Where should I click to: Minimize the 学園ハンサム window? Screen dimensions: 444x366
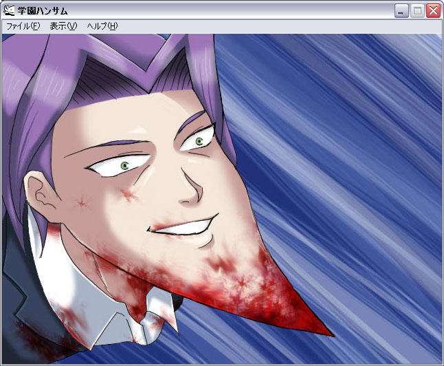click(x=401, y=11)
